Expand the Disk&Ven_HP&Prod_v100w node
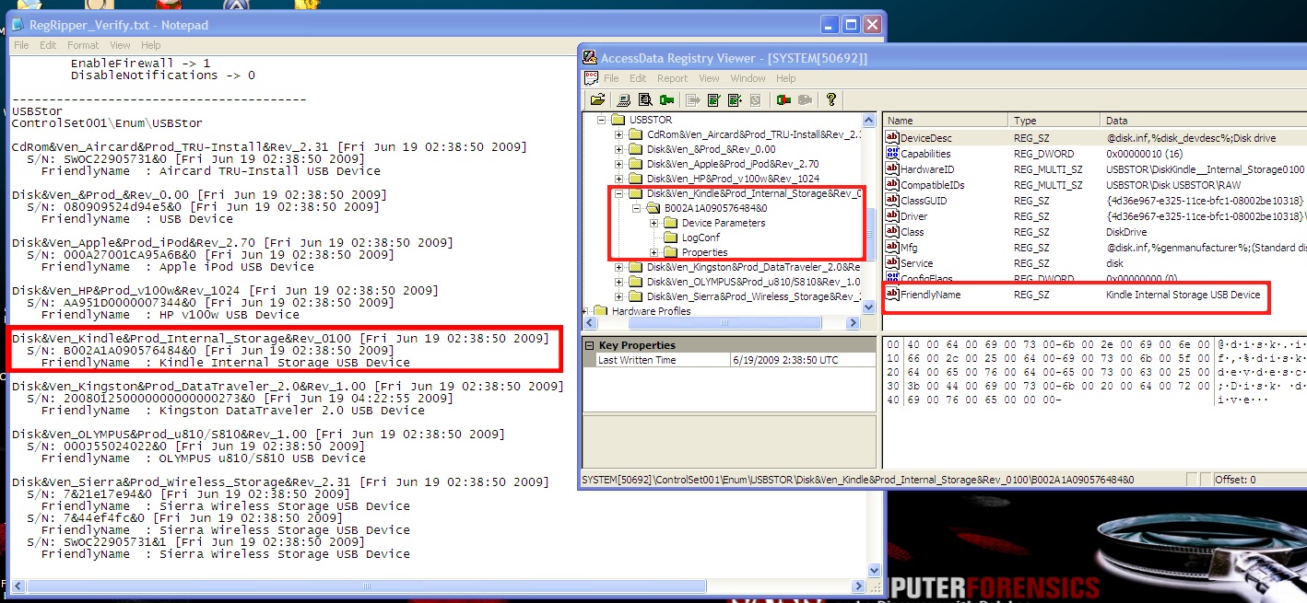This screenshot has width=1307, height=603. click(619, 179)
